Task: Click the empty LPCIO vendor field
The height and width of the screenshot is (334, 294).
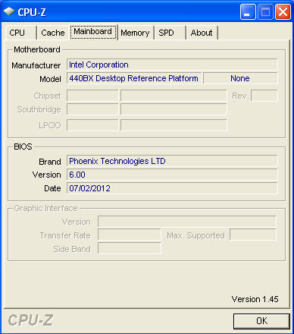Action: [x=92, y=125]
